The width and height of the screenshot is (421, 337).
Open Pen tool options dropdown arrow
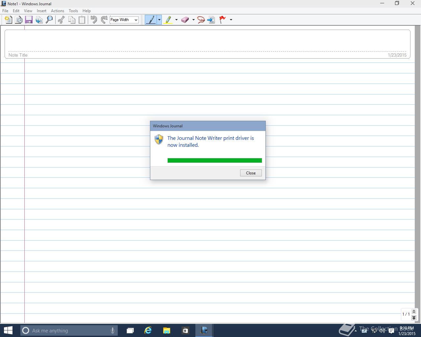pyautogui.click(x=159, y=20)
